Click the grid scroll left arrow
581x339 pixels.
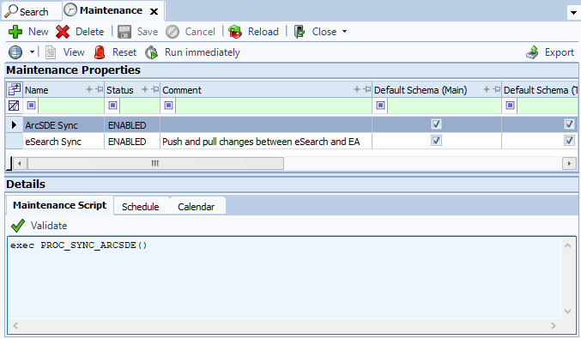20,163
